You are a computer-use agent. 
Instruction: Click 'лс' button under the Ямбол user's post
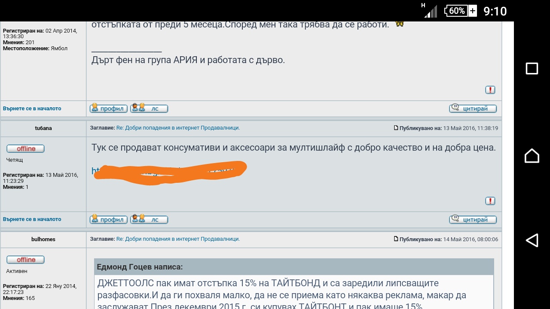pyautogui.click(x=149, y=109)
